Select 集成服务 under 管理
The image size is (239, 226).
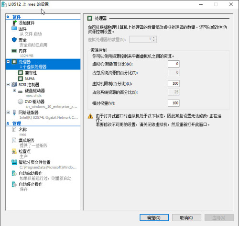26,140
